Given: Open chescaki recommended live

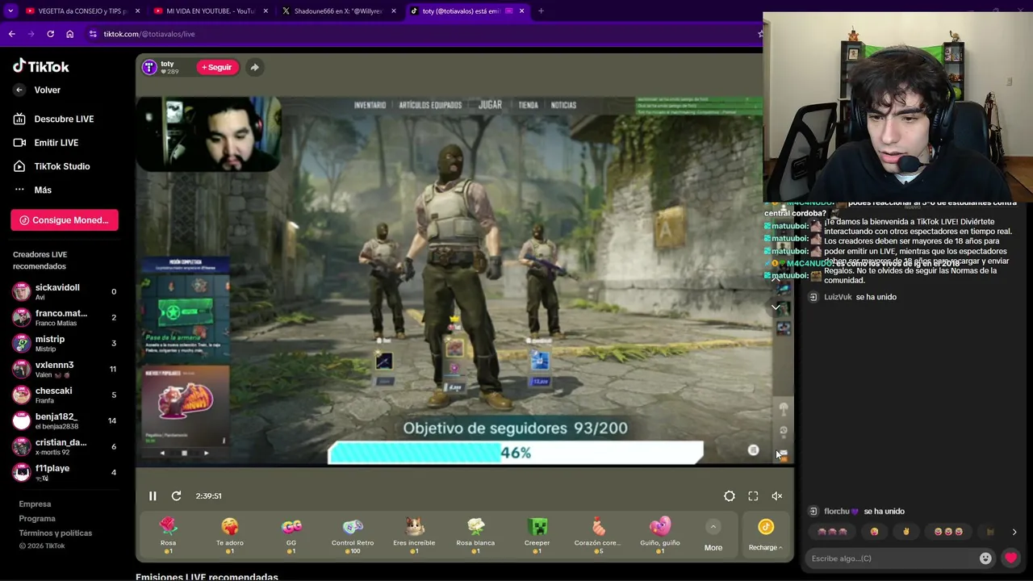Looking at the screenshot, I should point(65,395).
